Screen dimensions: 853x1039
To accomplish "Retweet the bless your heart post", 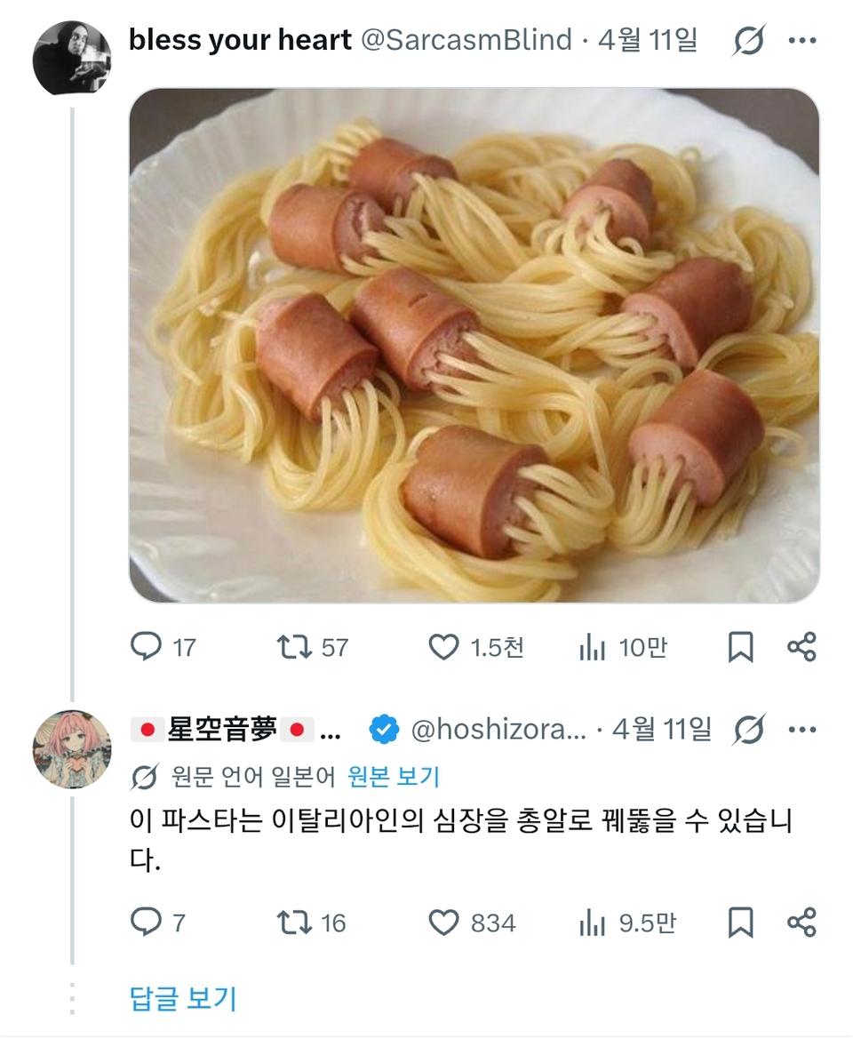I will [x=294, y=647].
